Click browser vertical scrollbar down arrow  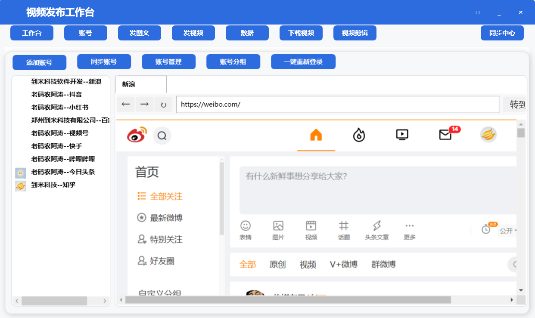coord(521,290)
